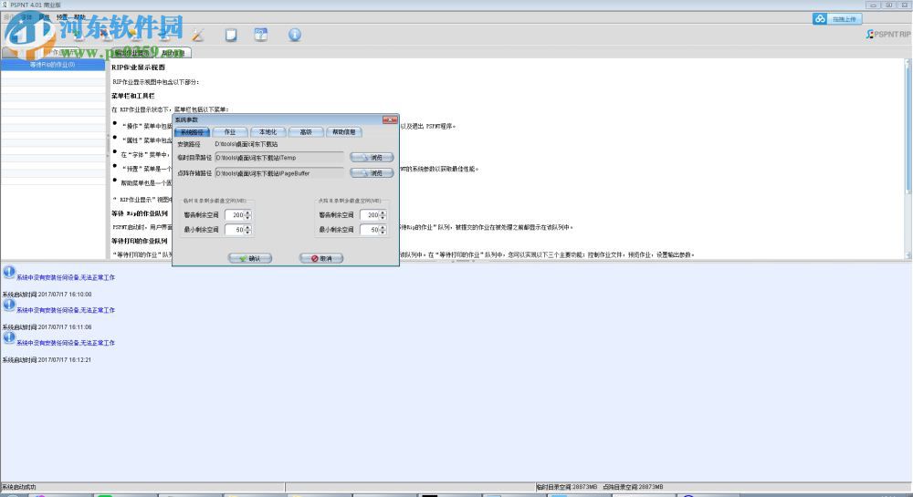Image resolution: width=913 pixels, height=497 pixels.
Task: Increase temp-directory warning space value
Action: [248, 212]
